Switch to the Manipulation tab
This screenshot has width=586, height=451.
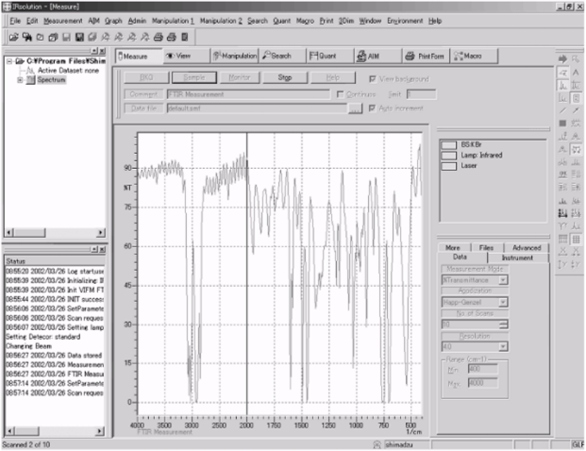pos(234,56)
